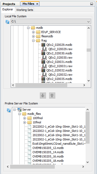Click the local tree horizontal scroll-left arrow
Screen dimensions: 97x174
(13, 85)
